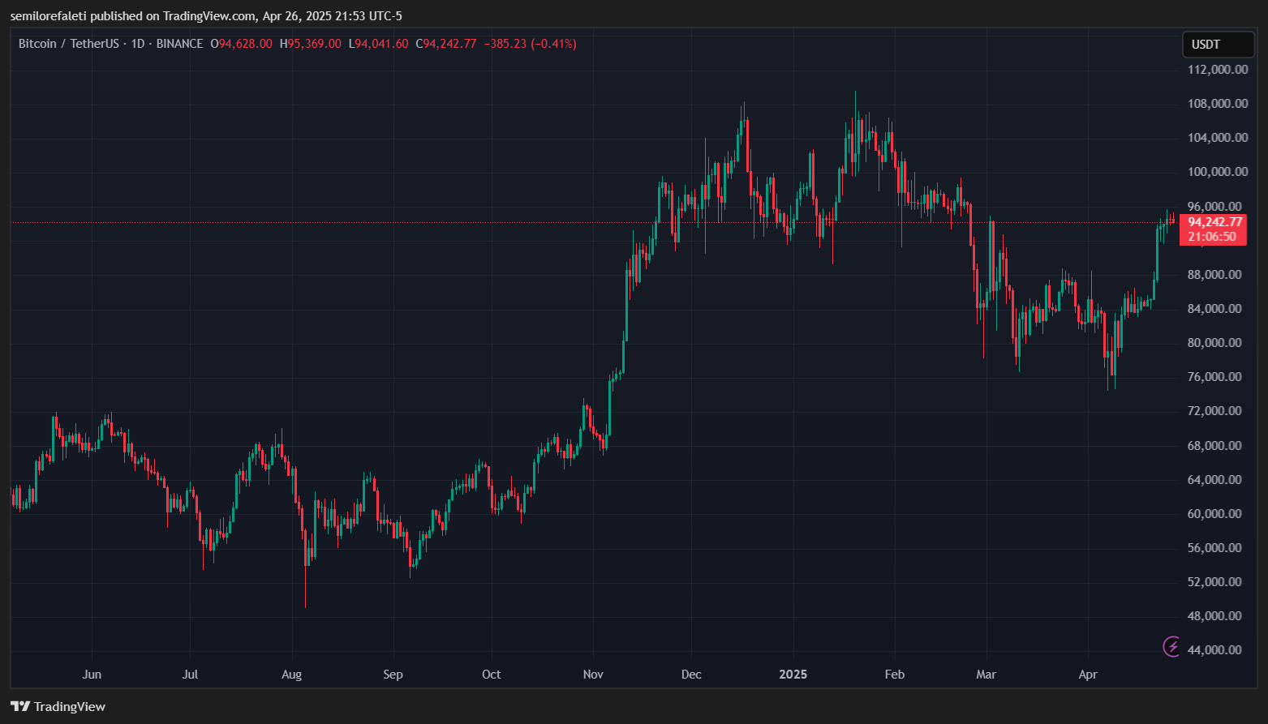This screenshot has width=1268, height=724.
Task: Click the 44,000.00 level on the price scale
Action: (1214, 650)
